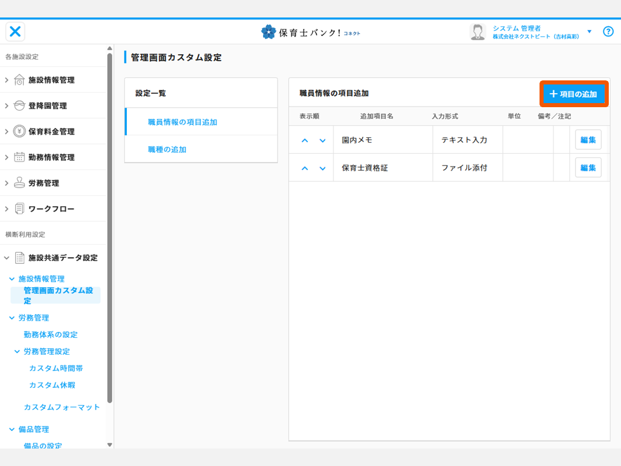This screenshot has width=621, height=466.
Task: Open the help question mark icon
Action: 608,31
